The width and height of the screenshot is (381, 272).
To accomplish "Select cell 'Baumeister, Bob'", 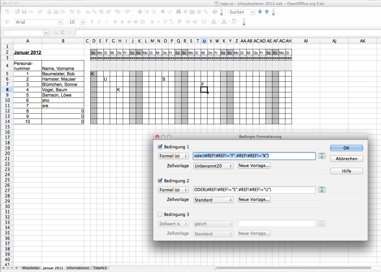I will pos(63,74).
